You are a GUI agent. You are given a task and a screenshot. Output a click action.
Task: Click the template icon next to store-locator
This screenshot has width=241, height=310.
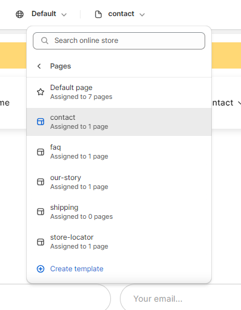pos(41,242)
